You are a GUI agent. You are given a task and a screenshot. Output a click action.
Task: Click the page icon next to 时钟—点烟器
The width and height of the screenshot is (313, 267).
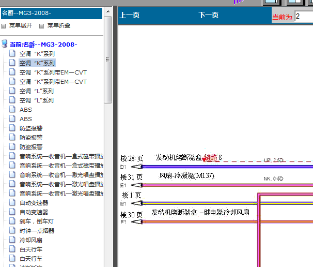click(12, 230)
